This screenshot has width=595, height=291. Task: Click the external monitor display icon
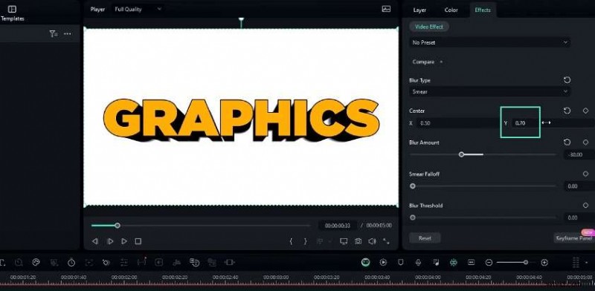(x=344, y=241)
